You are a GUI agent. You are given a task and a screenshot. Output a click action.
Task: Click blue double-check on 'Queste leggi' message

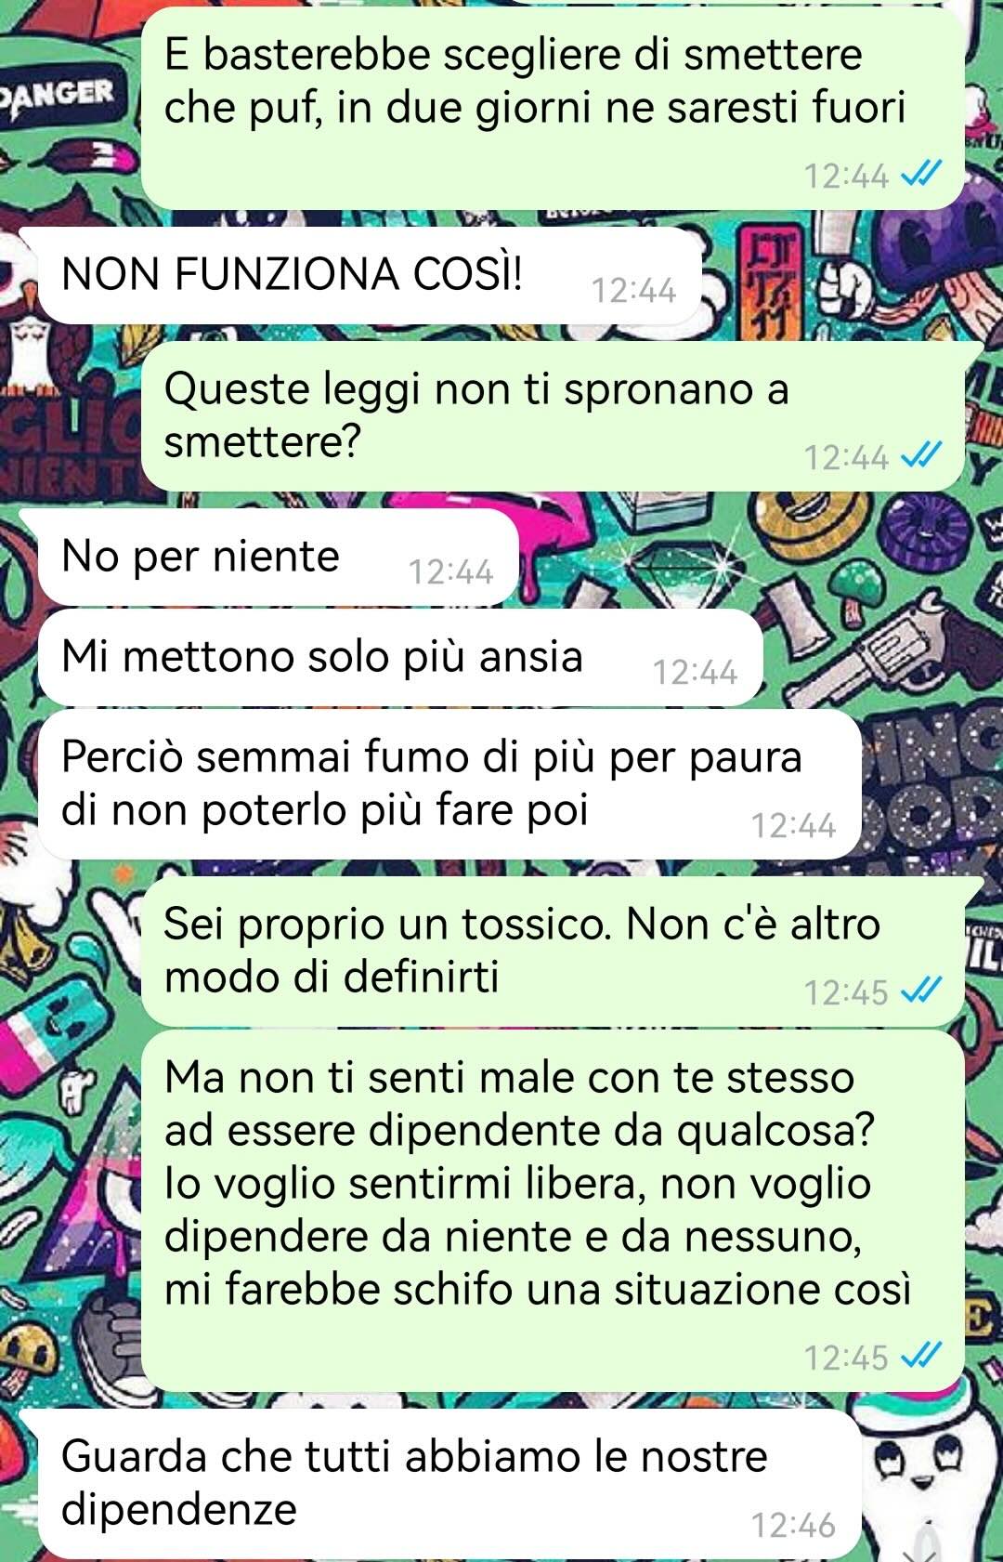point(922,455)
